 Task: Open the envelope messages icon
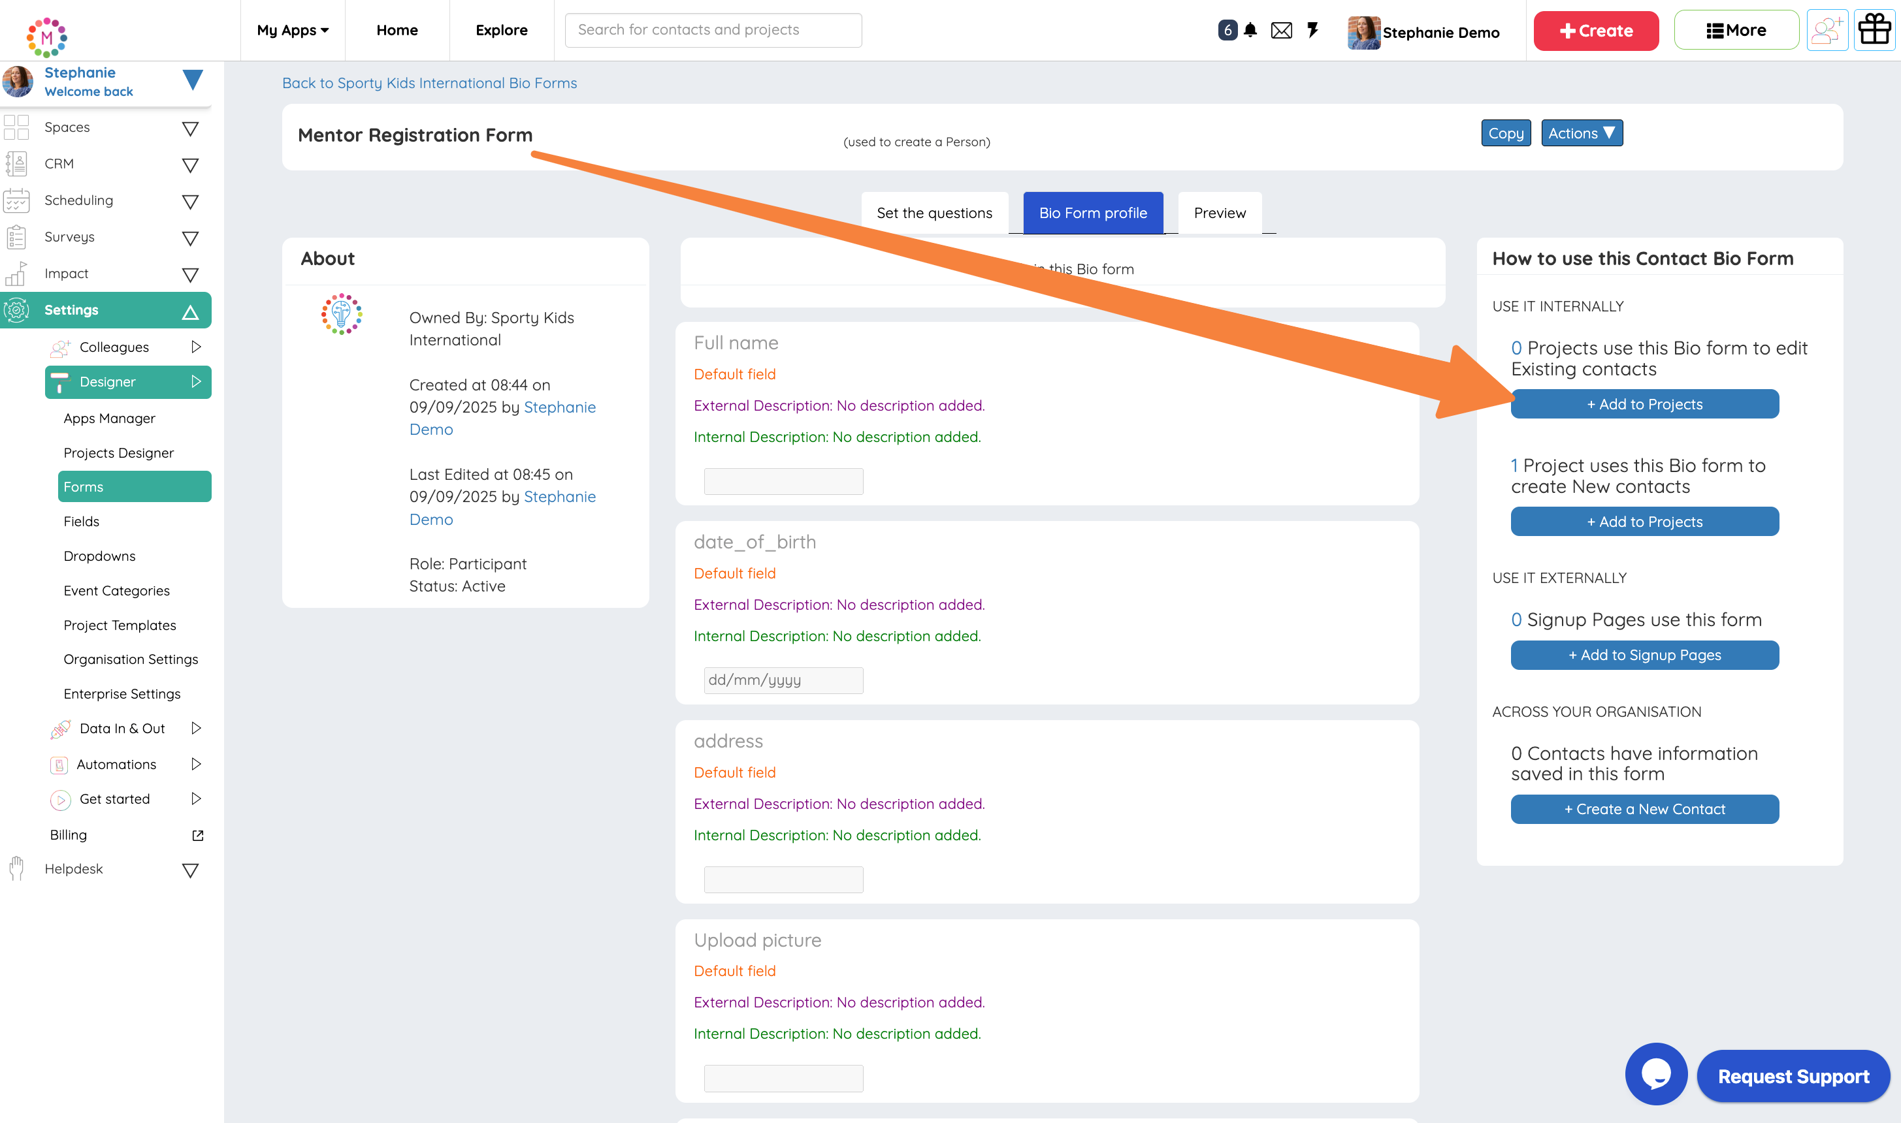(x=1281, y=30)
